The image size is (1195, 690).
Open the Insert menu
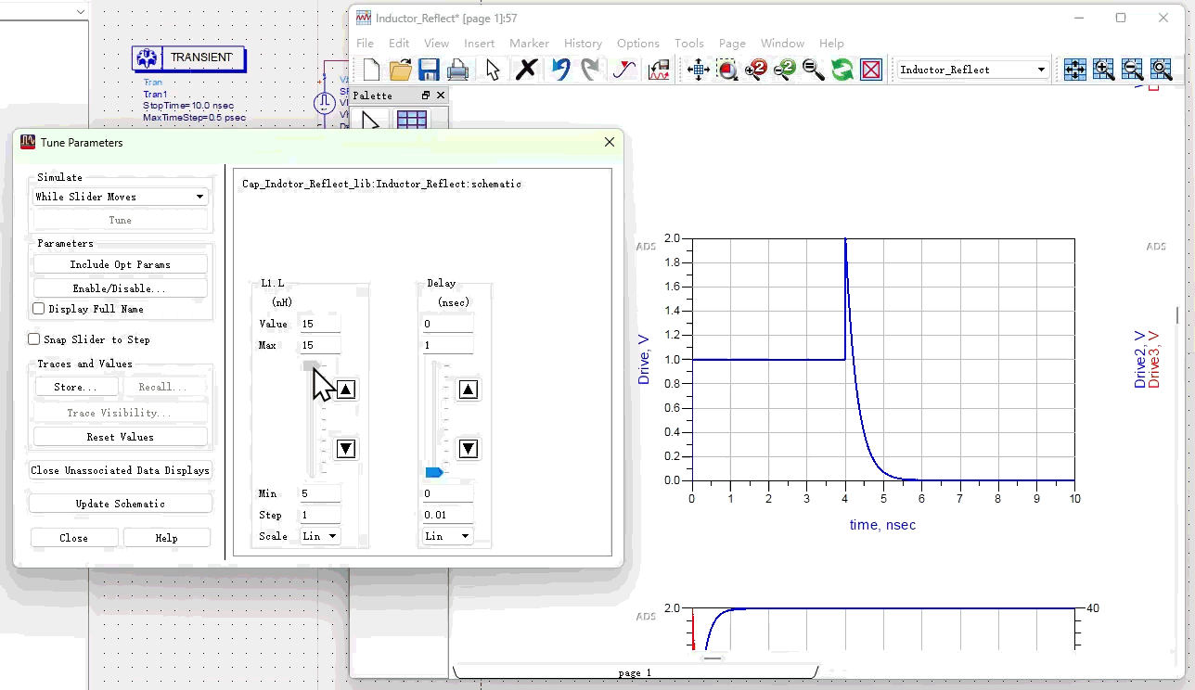point(480,44)
